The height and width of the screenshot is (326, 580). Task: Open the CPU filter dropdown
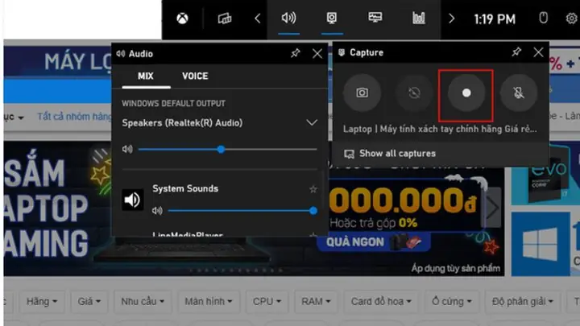pos(267,302)
